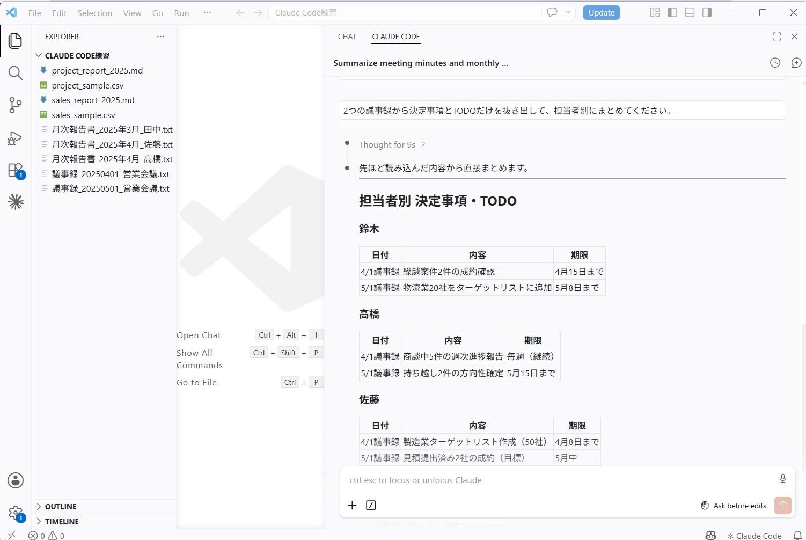Send message with the arrow button
806x540 pixels.
click(x=783, y=505)
